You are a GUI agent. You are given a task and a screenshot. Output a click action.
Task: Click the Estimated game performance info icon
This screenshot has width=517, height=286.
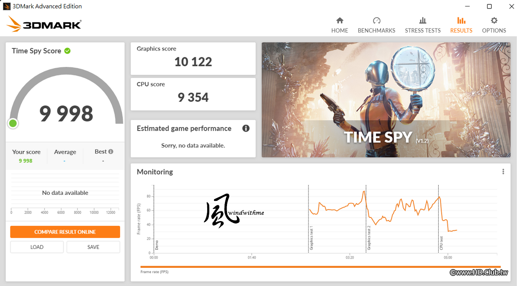pos(246,128)
